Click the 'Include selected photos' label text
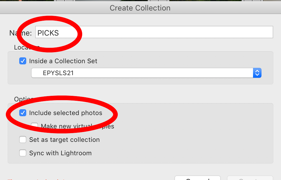This screenshot has width=281, height=180. click(x=66, y=113)
